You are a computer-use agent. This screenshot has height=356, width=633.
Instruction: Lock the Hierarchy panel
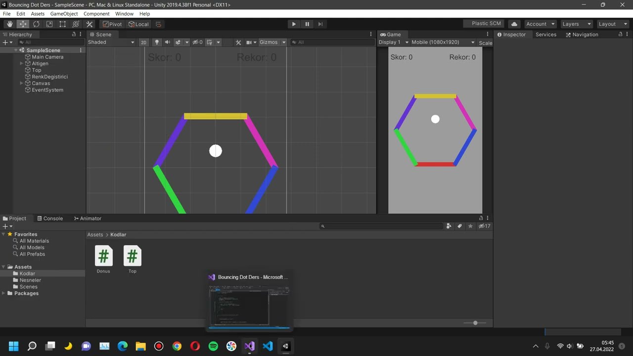(74, 34)
